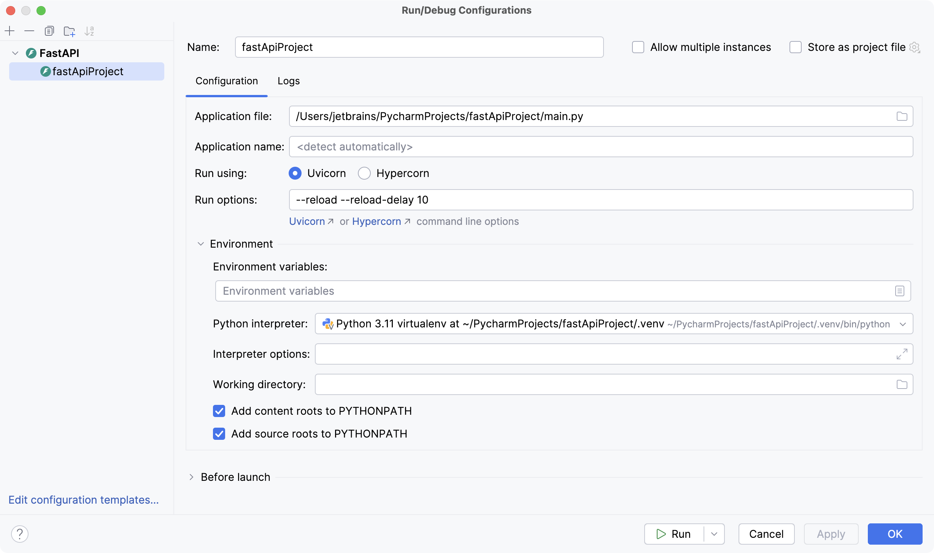Sort configurations alphabetically
Screen dimensions: 934x553
coord(89,31)
